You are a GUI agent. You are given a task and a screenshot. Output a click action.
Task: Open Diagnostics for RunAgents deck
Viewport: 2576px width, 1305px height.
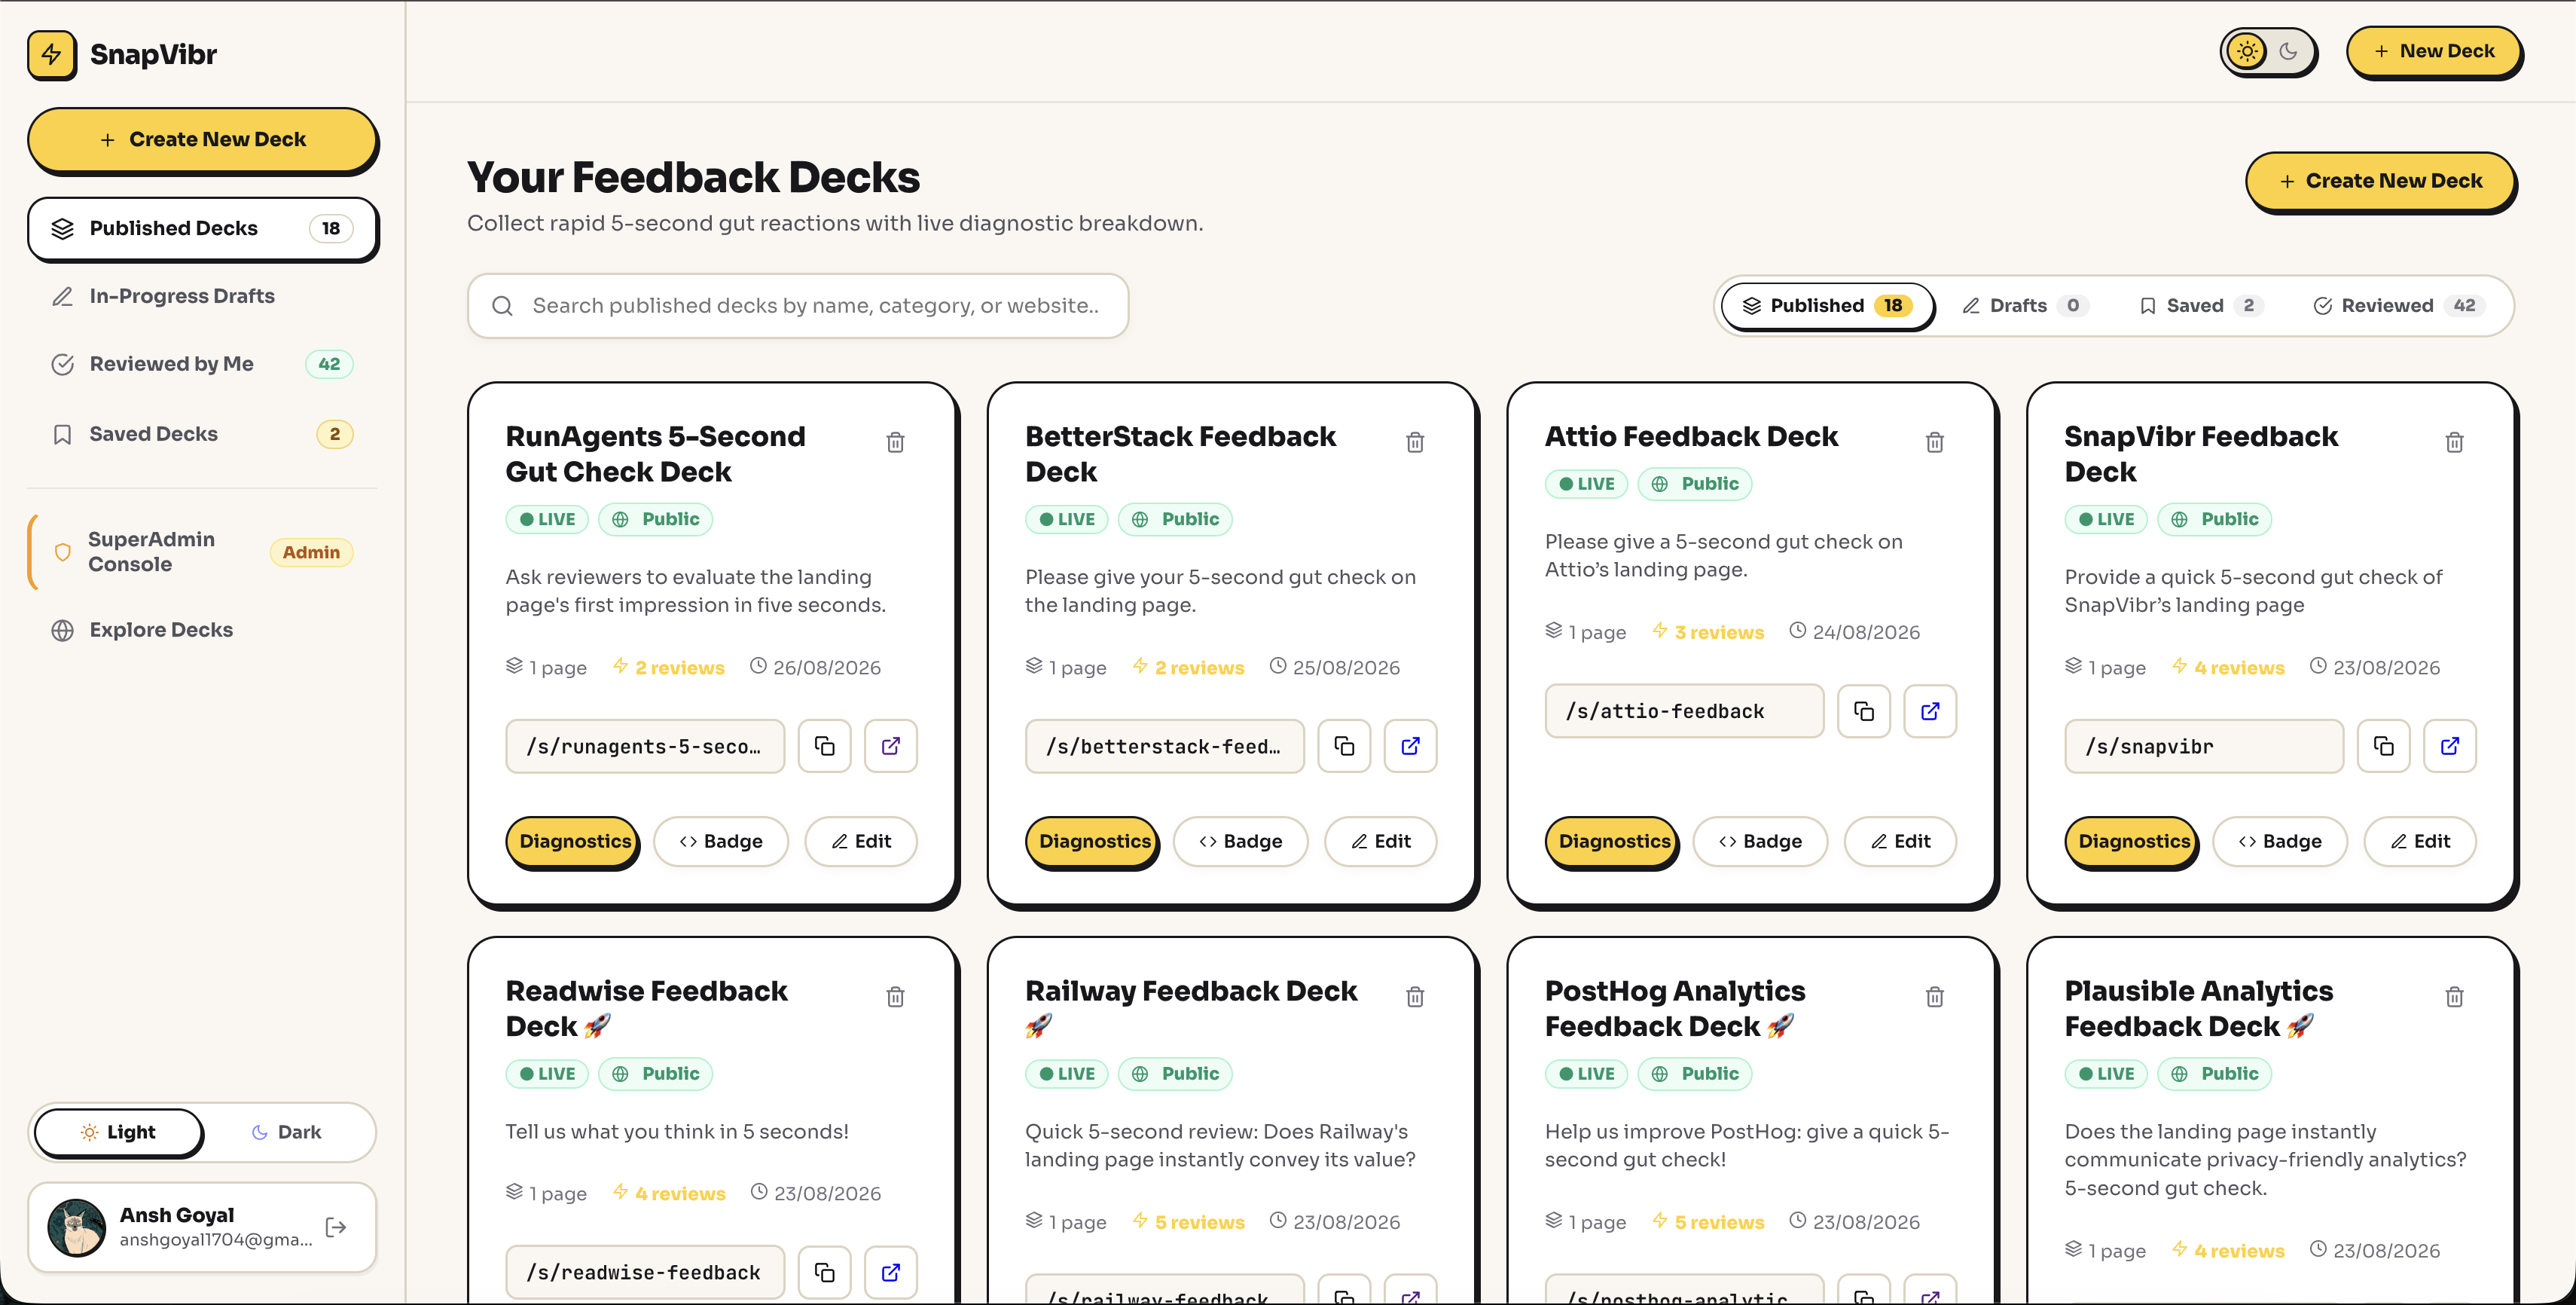click(x=573, y=842)
